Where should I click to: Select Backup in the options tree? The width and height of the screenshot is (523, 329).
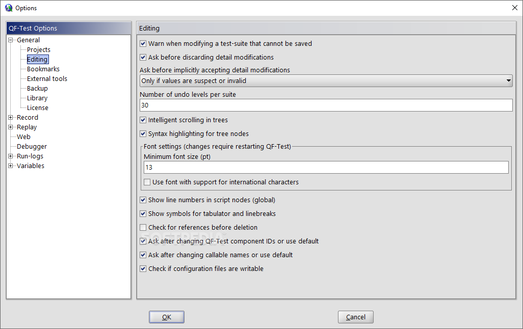coord(37,88)
